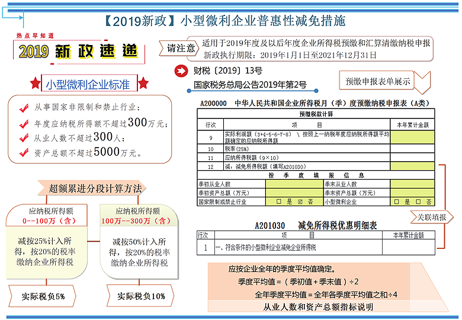Tick the 是 checkbox for 国家限制或禁止行业
Image resolution: width=462 pixels, height=320 pixels.
(278, 201)
